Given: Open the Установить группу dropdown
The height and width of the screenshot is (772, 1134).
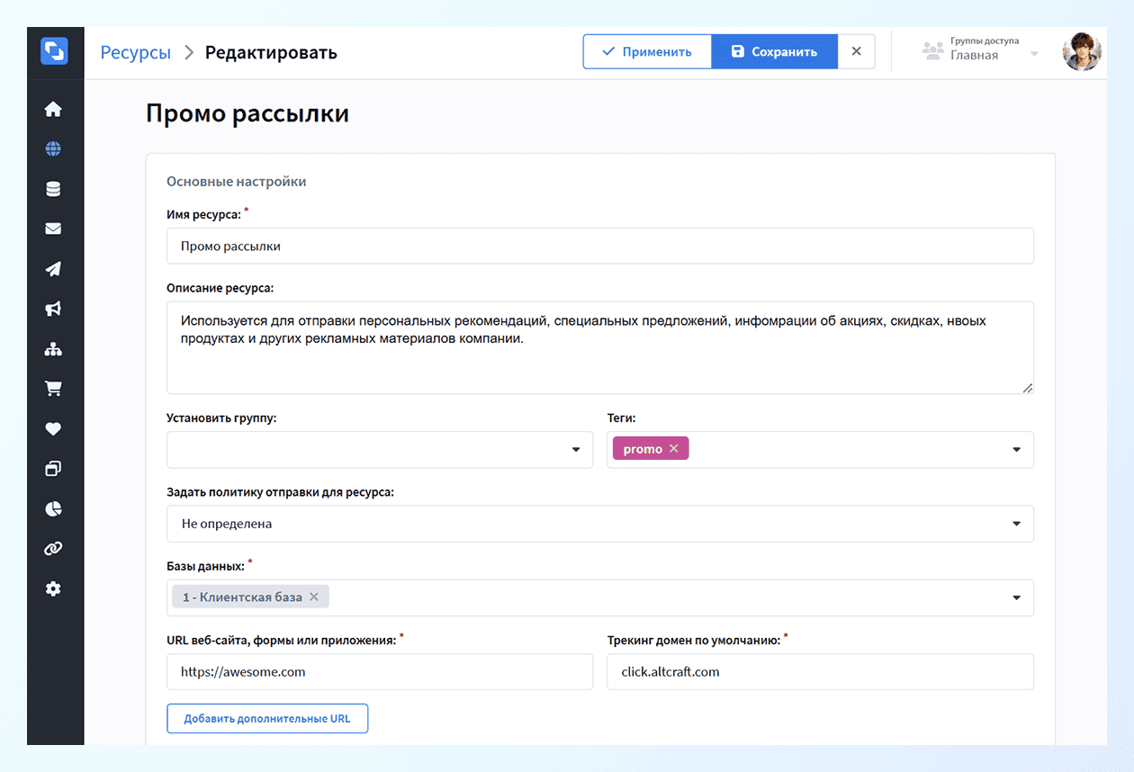Looking at the screenshot, I should 378,449.
